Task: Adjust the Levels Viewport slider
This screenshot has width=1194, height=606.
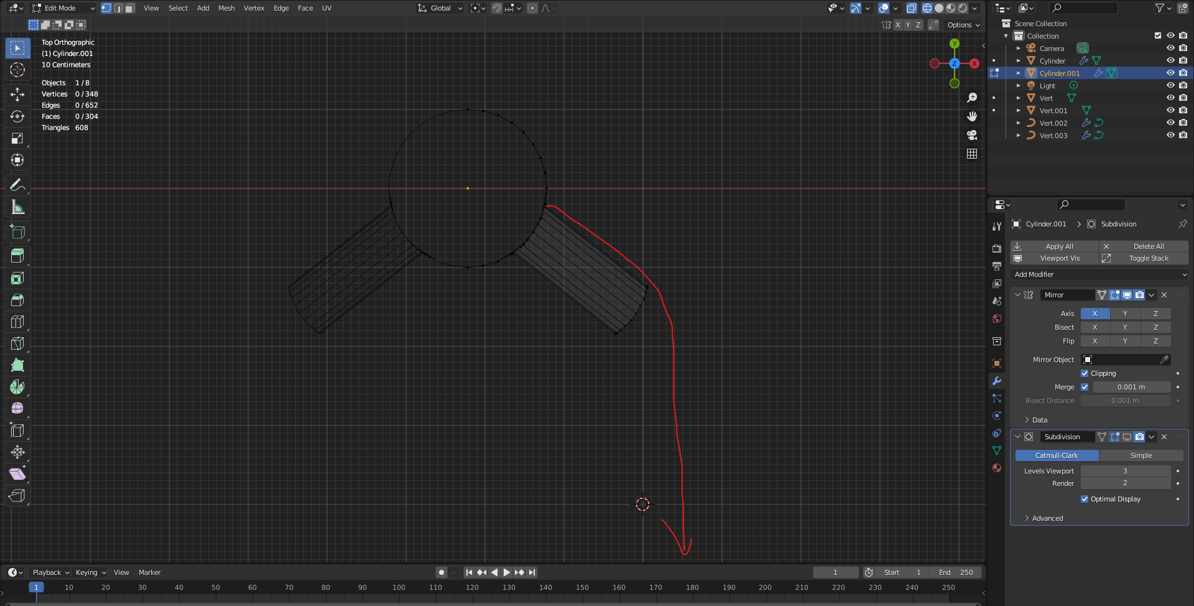Action: click(1126, 471)
